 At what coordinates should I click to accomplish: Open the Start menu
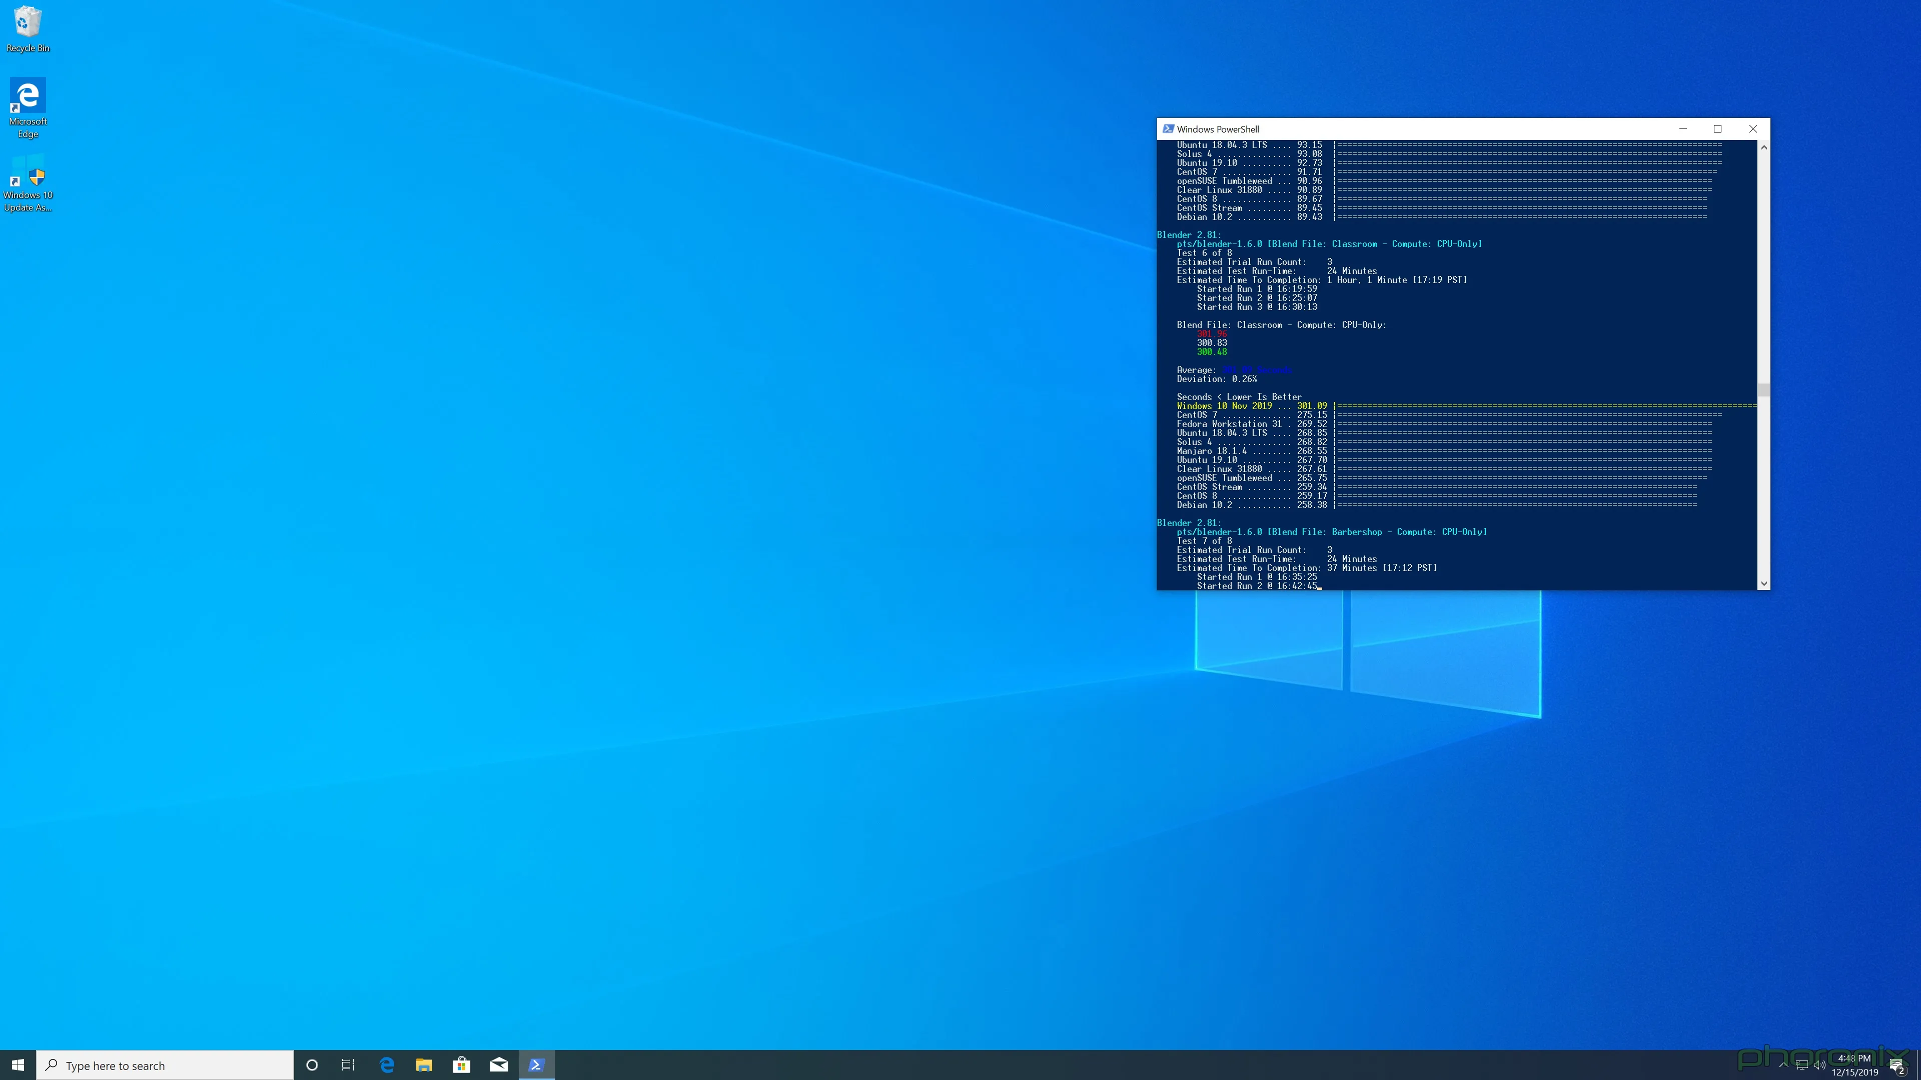pos(17,1065)
